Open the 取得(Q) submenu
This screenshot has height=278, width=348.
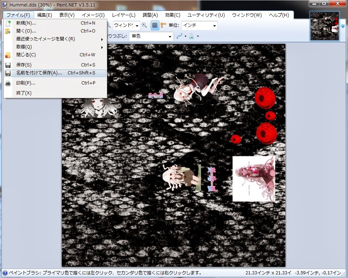click(x=55, y=47)
